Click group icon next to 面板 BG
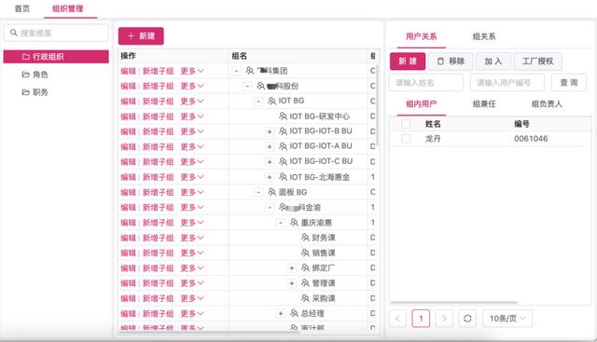597x342 pixels. tap(271, 192)
